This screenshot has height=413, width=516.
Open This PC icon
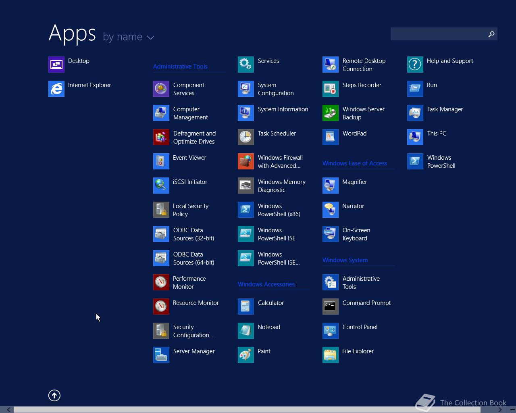(x=415, y=137)
